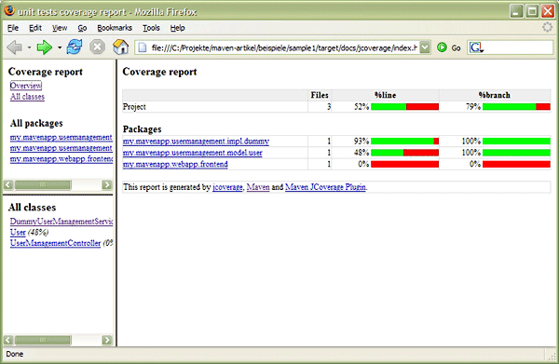Viewport: 559px width, 364px height.
Task: Follow the Maven link in footer
Action: pyautogui.click(x=258, y=186)
